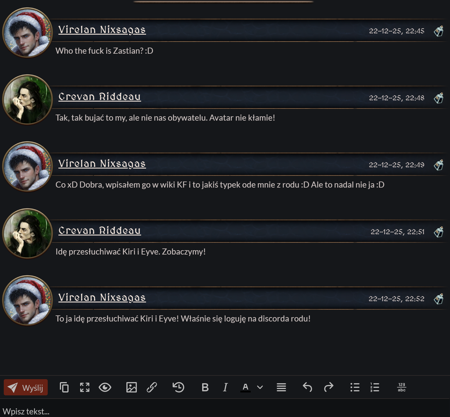Open the text alignment options
450x417 pixels.
click(x=281, y=387)
